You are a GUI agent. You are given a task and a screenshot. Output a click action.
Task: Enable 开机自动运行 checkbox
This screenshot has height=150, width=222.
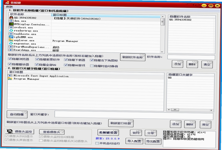coord(97,143)
